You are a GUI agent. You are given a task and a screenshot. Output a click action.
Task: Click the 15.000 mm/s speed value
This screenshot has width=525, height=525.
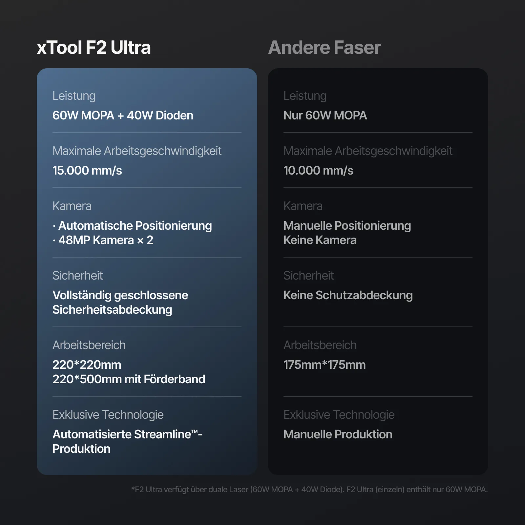click(x=87, y=171)
